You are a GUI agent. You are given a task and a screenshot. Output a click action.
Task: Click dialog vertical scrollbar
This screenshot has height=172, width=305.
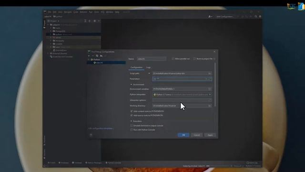click(x=215, y=85)
